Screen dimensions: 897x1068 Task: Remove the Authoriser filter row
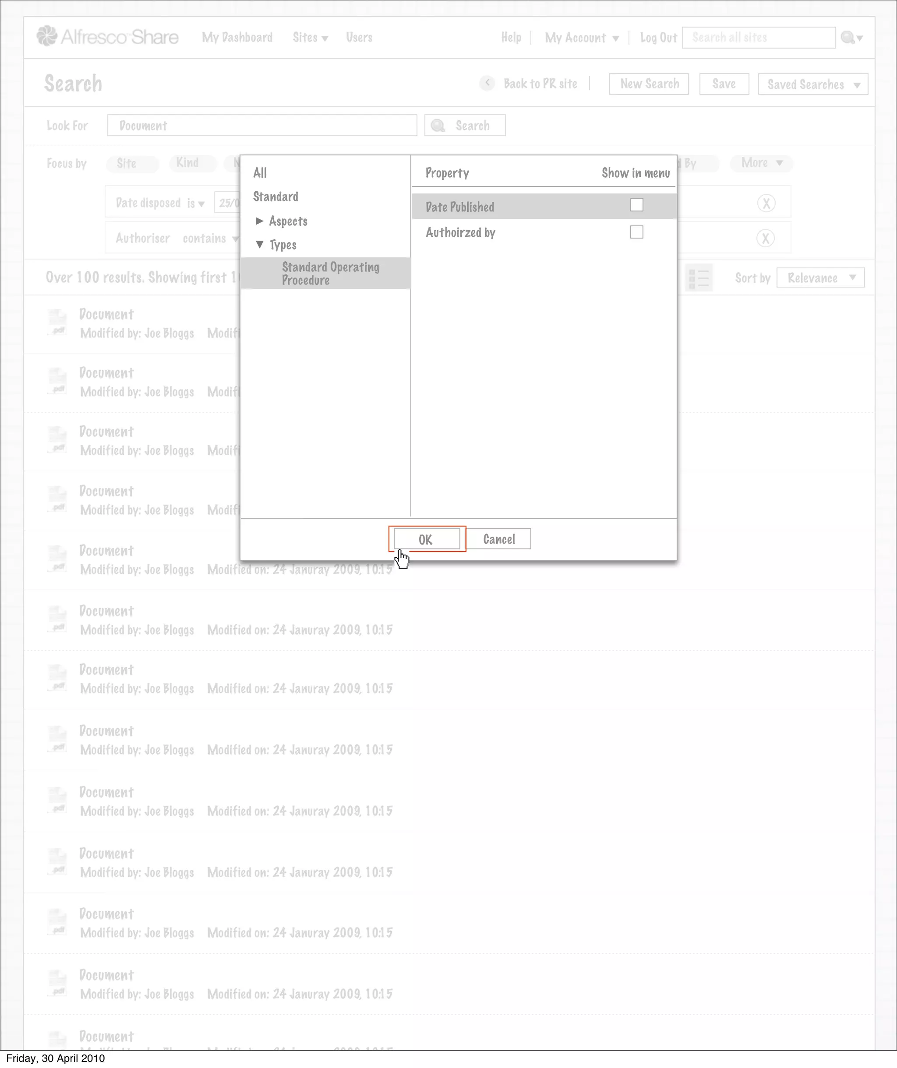(x=765, y=238)
